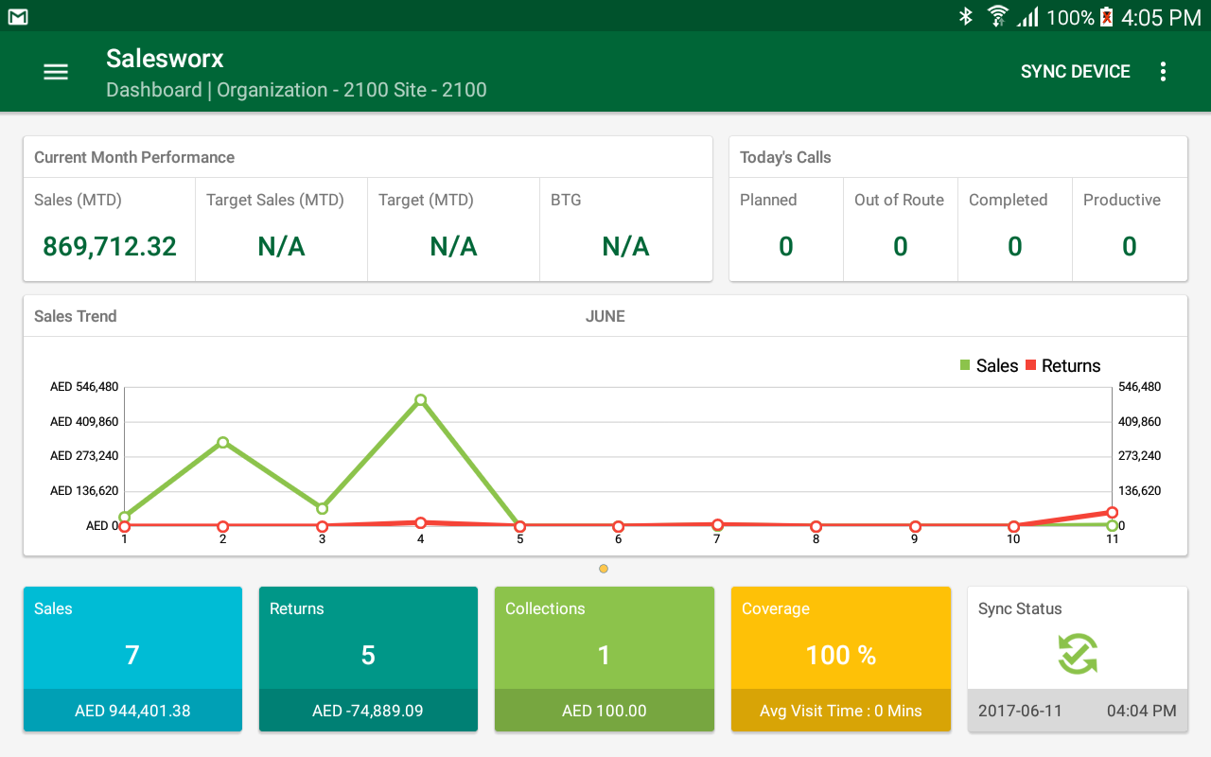This screenshot has width=1211, height=757.
Task: Tap the Productive calls count
Action: (x=1129, y=247)
